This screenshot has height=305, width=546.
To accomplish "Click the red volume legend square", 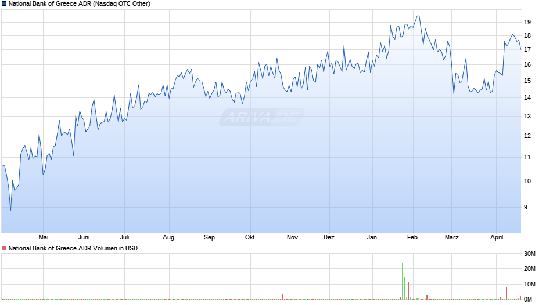I will [x=4, y=248].
